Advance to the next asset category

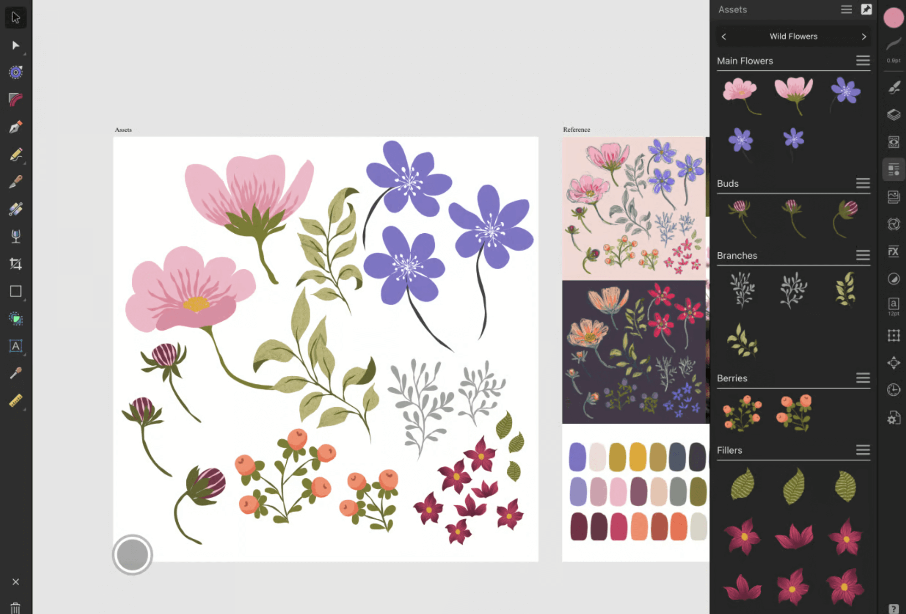pos(864,36)
